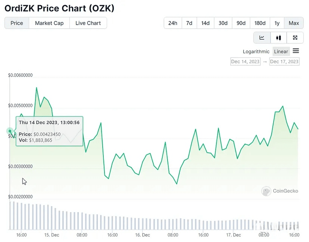This screenshot has width=309, height=242.
Task: Open the Price tab
Action: 17,23
